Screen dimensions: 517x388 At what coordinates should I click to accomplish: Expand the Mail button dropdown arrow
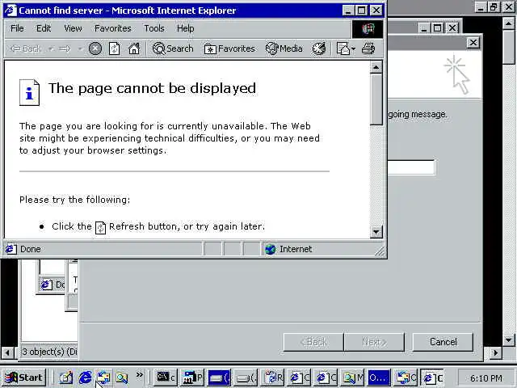pyautogui.click(x=354, y=48)
